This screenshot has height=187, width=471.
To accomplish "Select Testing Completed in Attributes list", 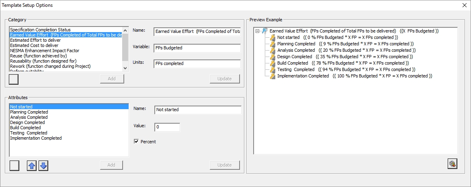I will 29,133.
